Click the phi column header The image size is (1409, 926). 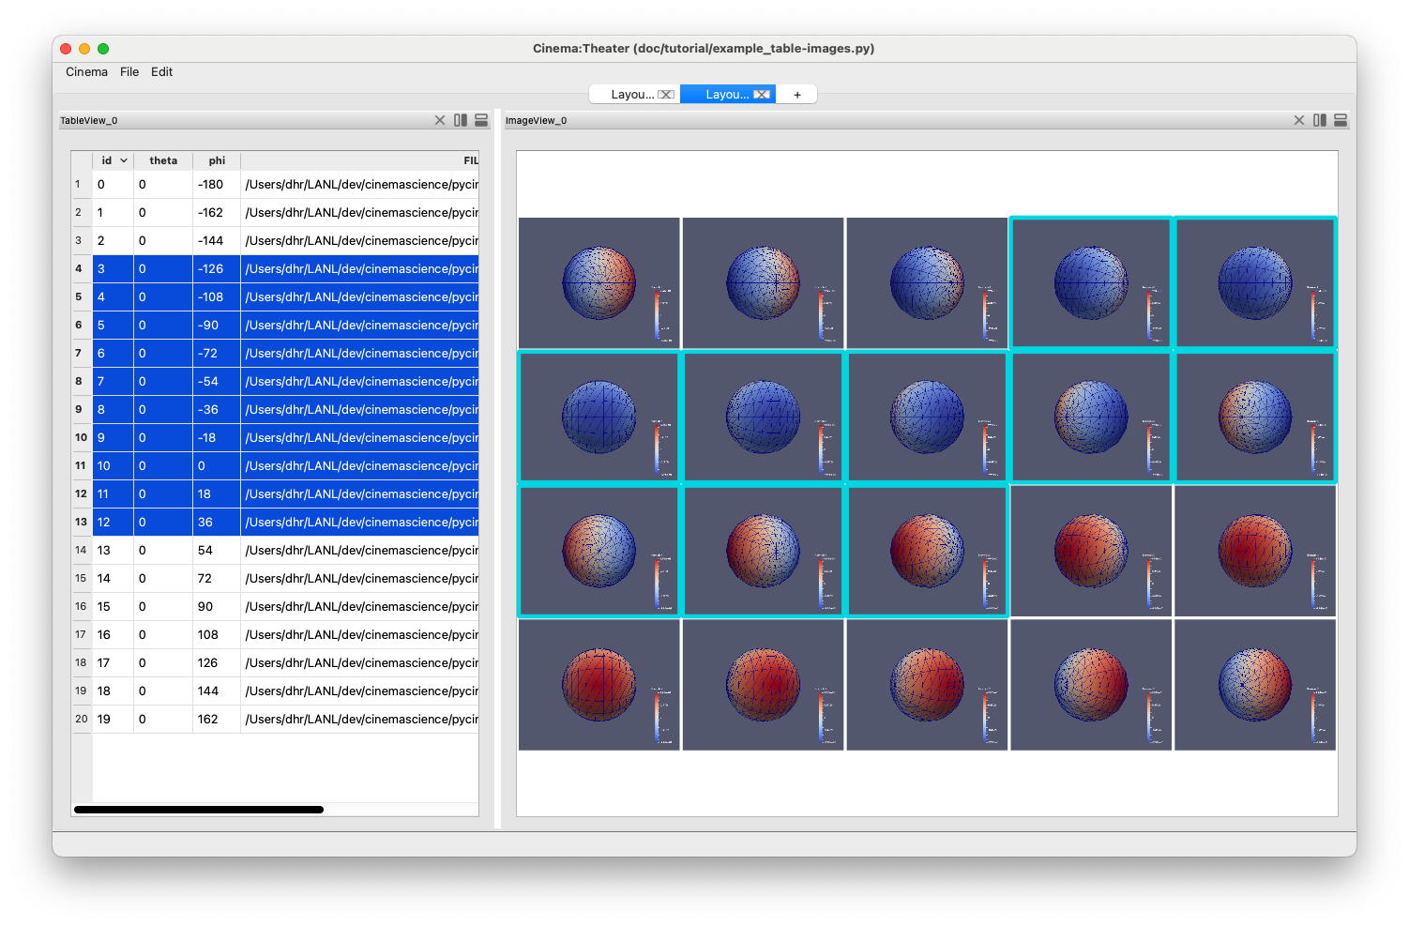217,160
